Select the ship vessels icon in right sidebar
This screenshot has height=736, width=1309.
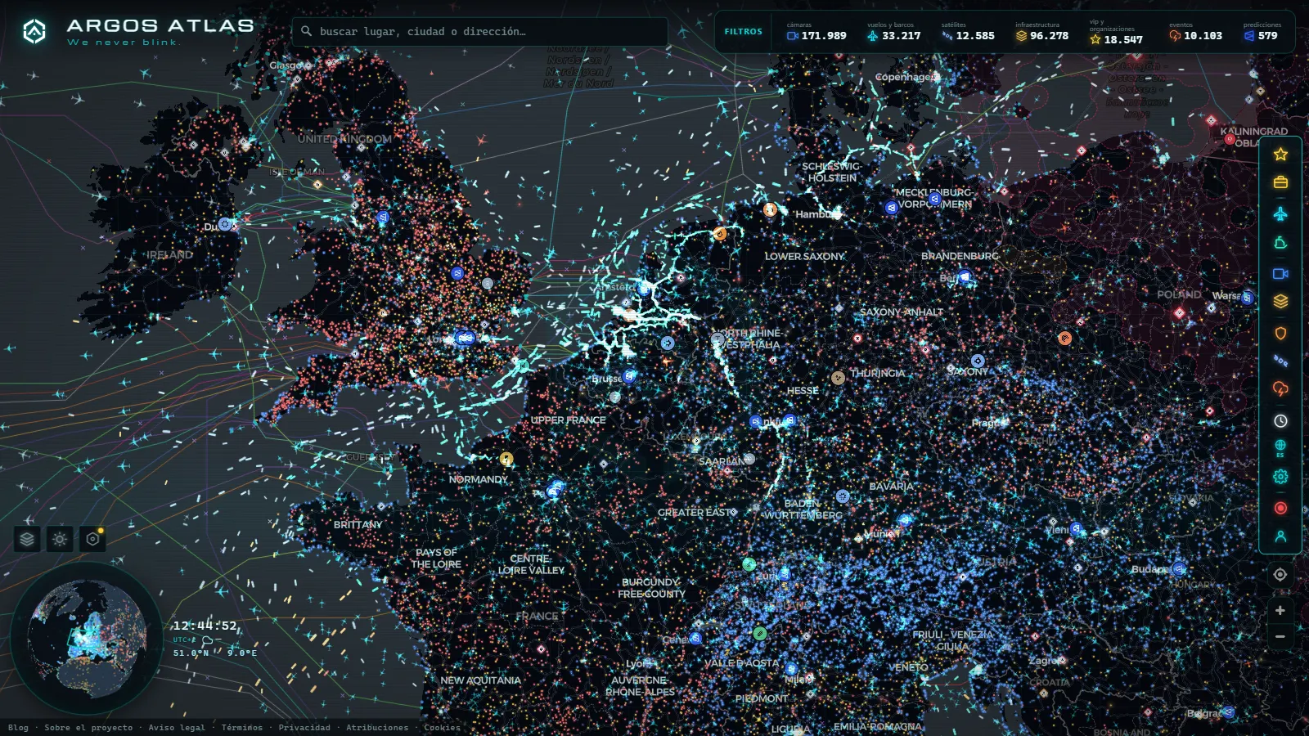[x=1280, y=243]
